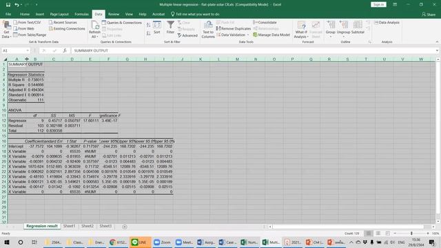Open the Refresh All dropdown
This screenshot has width=441, height=248.
[94, 30]
